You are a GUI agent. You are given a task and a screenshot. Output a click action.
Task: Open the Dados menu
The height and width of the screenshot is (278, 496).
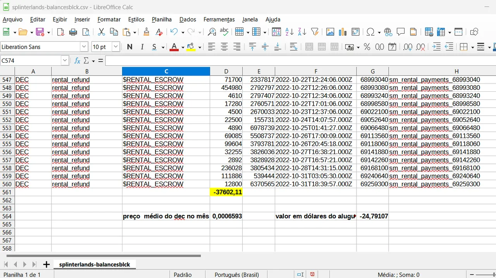click(188, 19)
